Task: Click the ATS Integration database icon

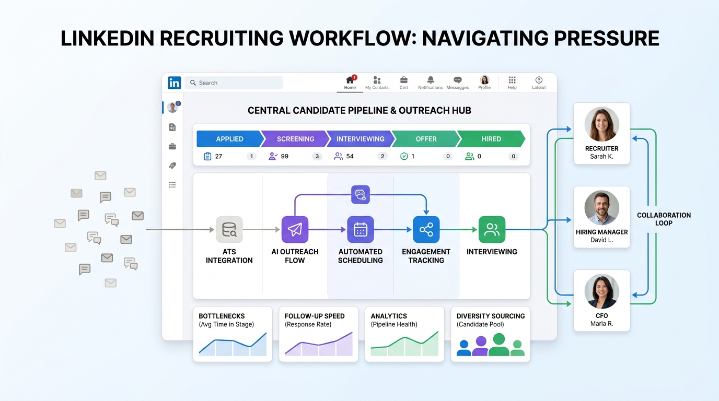Action: [229, 230]
